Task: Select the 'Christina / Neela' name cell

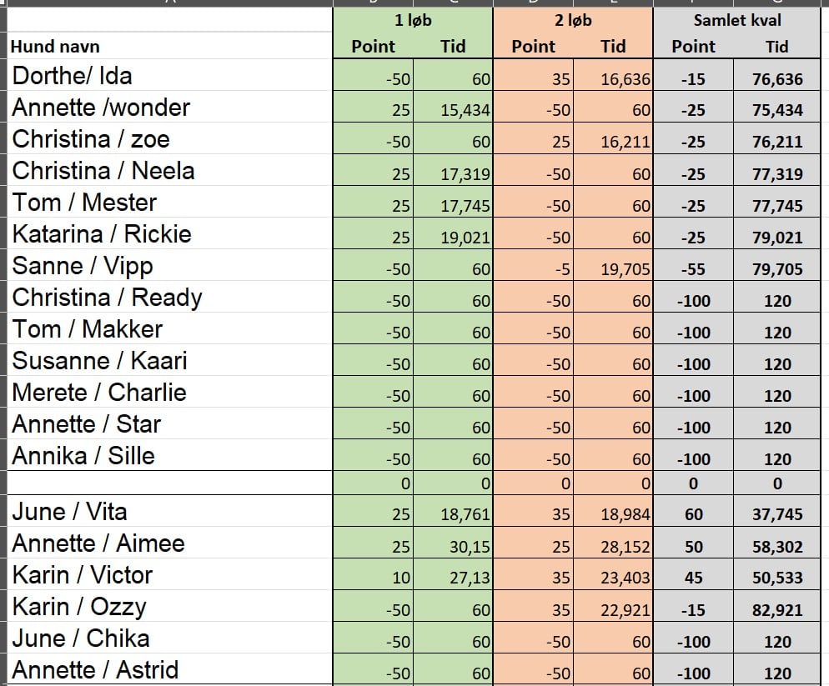Action: (169, 170)
